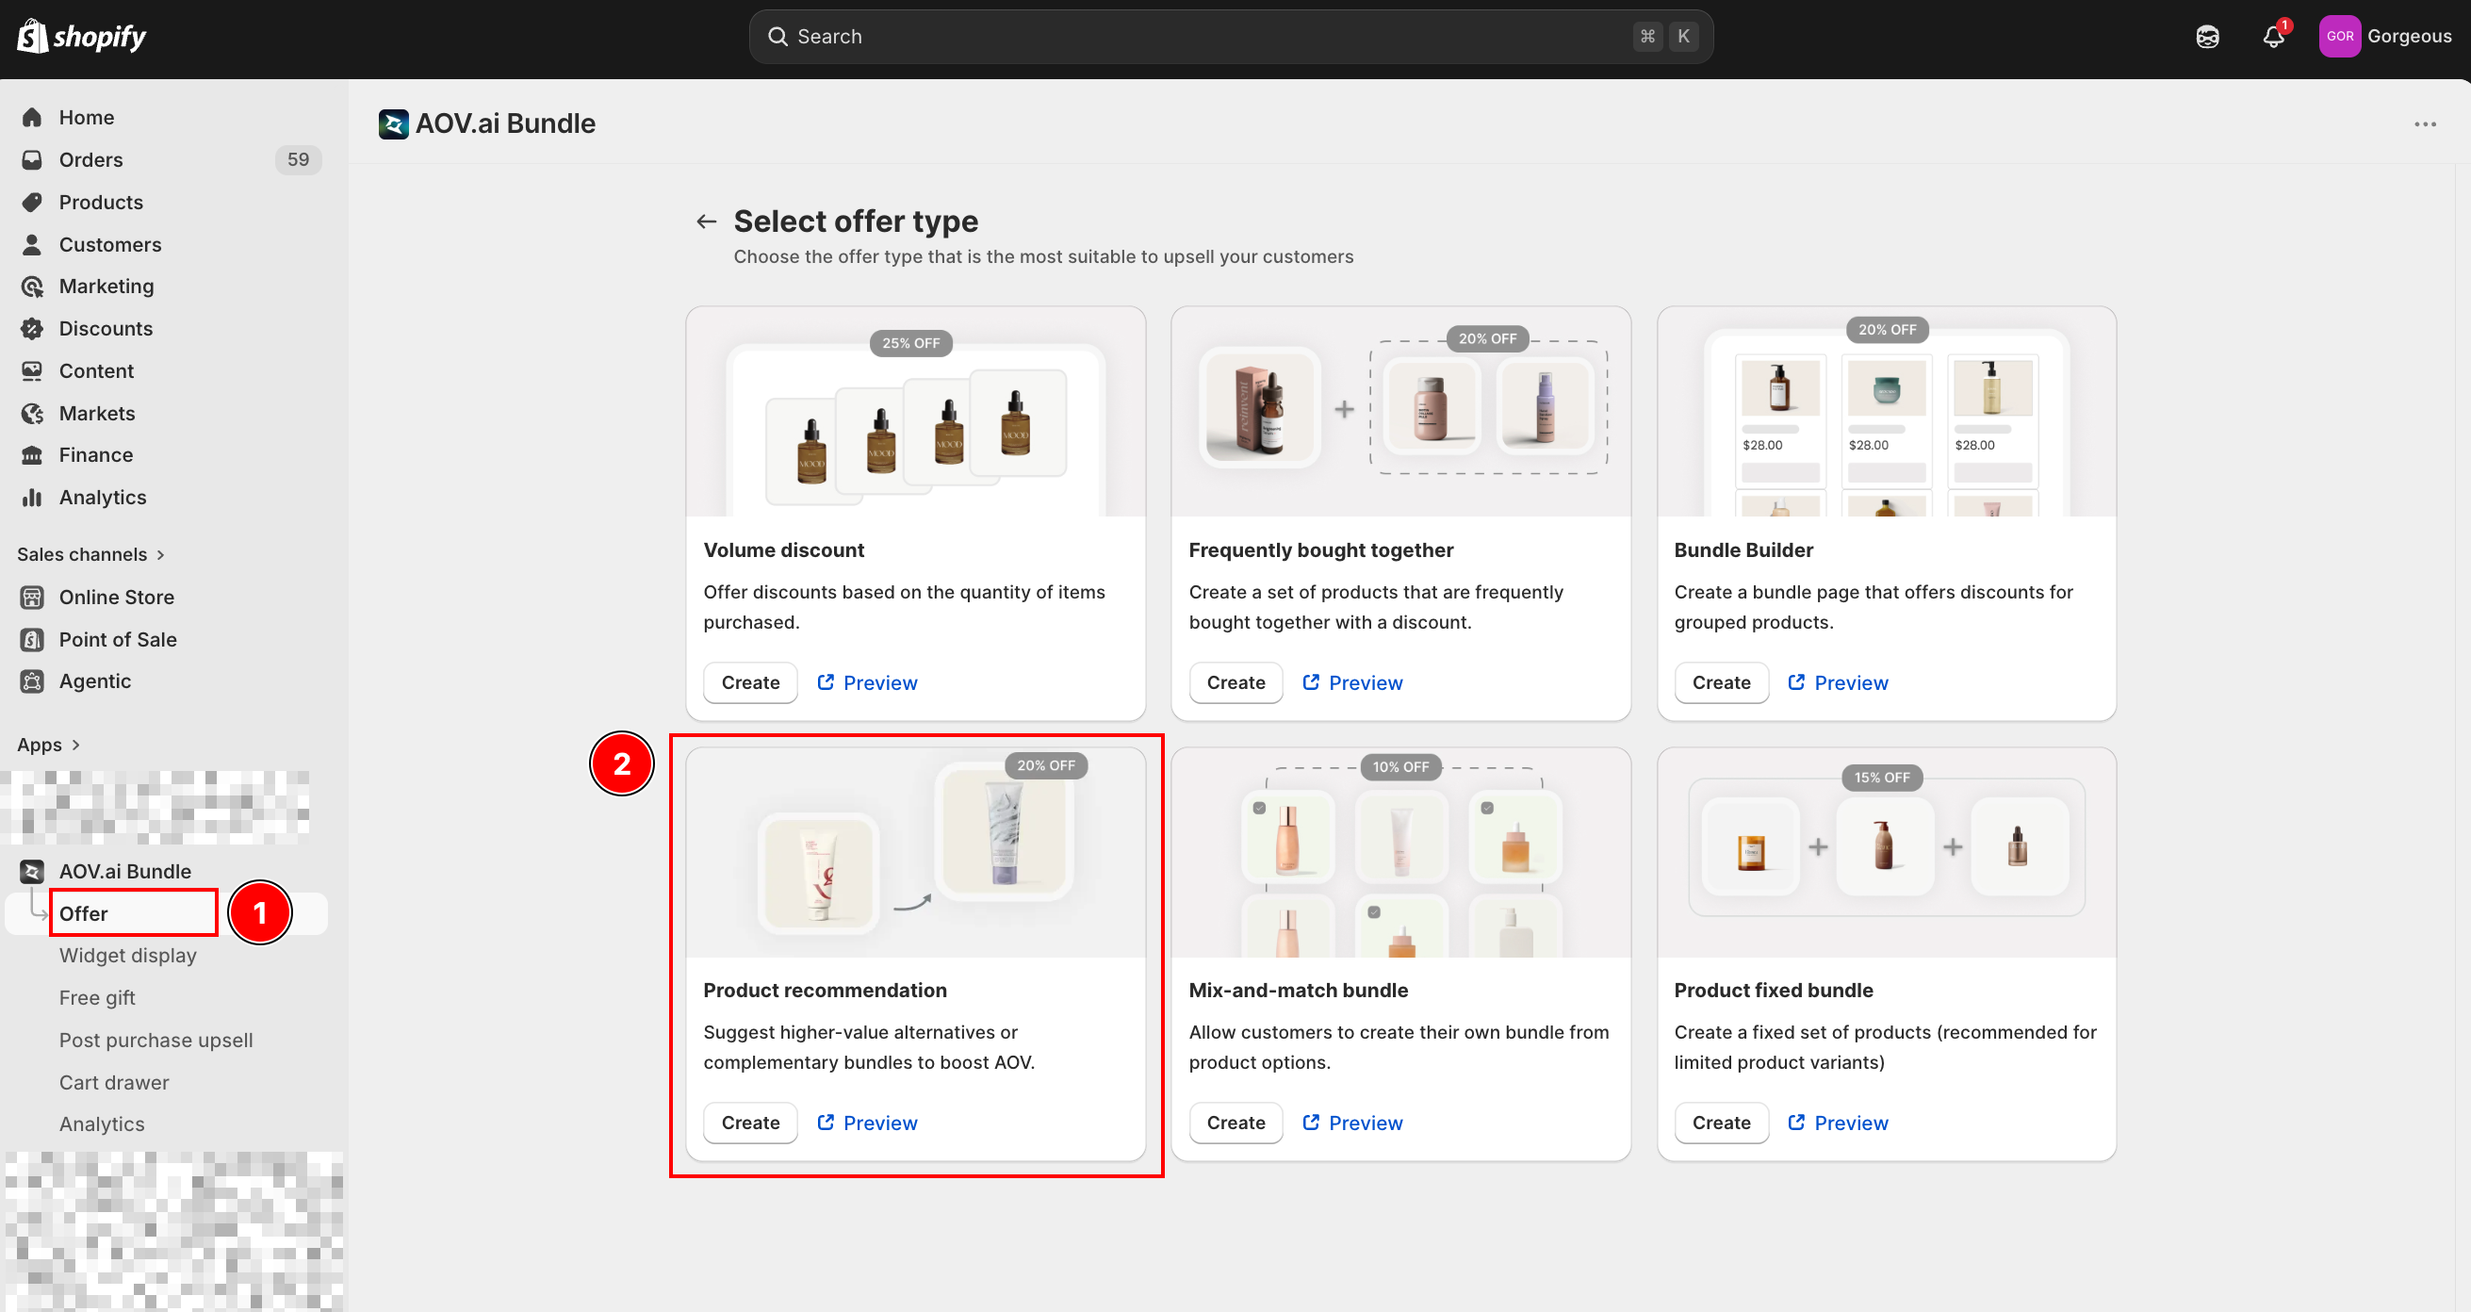Click the Markets globe icon

point(32,413)
